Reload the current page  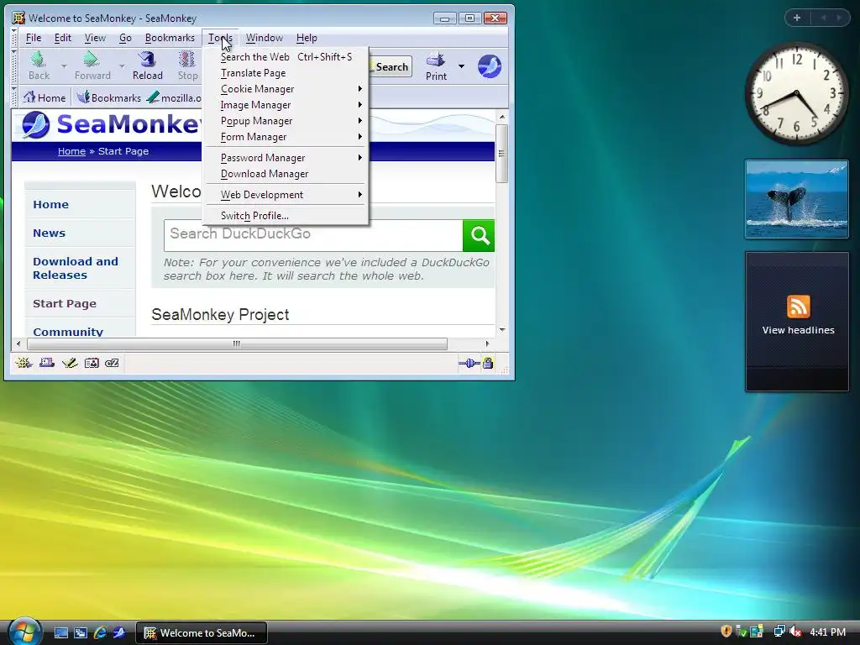point(148,66)
